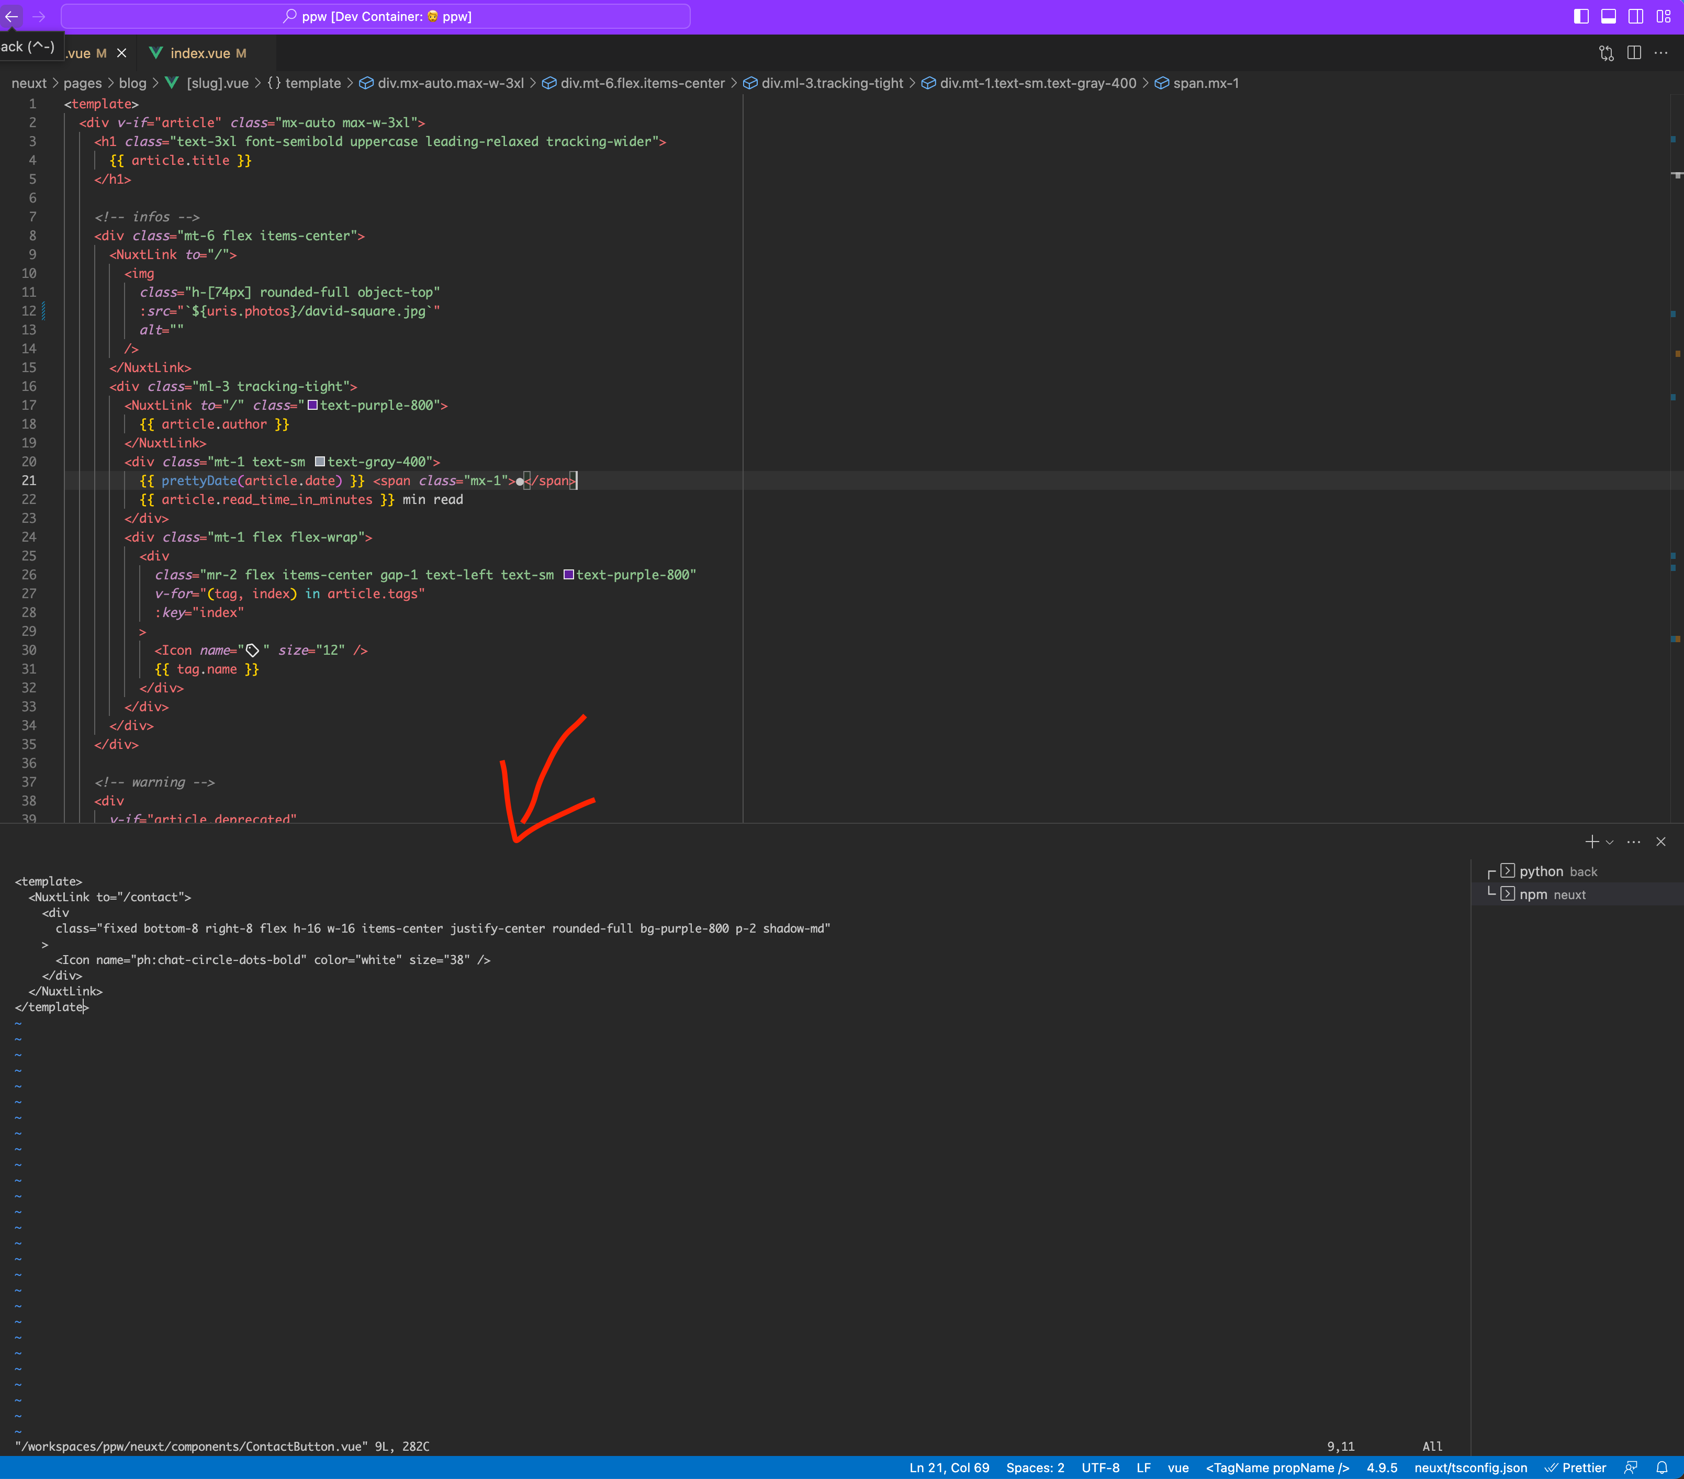Click the Vue icon in the breadcrumb bar
The height and width of the screenshot is (1479, 1684).
[x=171, y=82]
